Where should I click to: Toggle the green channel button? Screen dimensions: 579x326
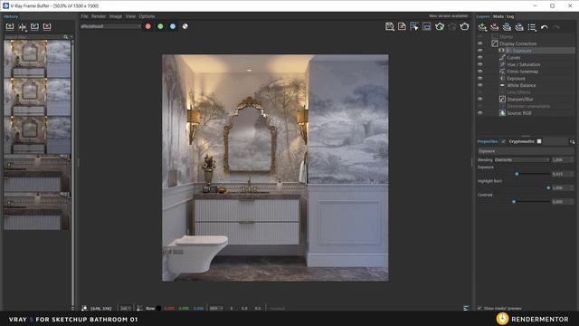(160, 26)
